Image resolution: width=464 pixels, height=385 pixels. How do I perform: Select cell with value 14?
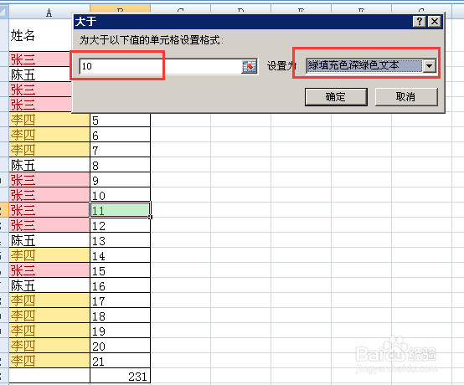120,255
